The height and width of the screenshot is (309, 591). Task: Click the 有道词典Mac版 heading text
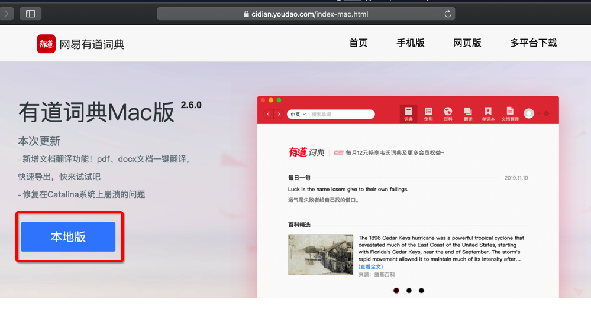click(x=96, y=112)
